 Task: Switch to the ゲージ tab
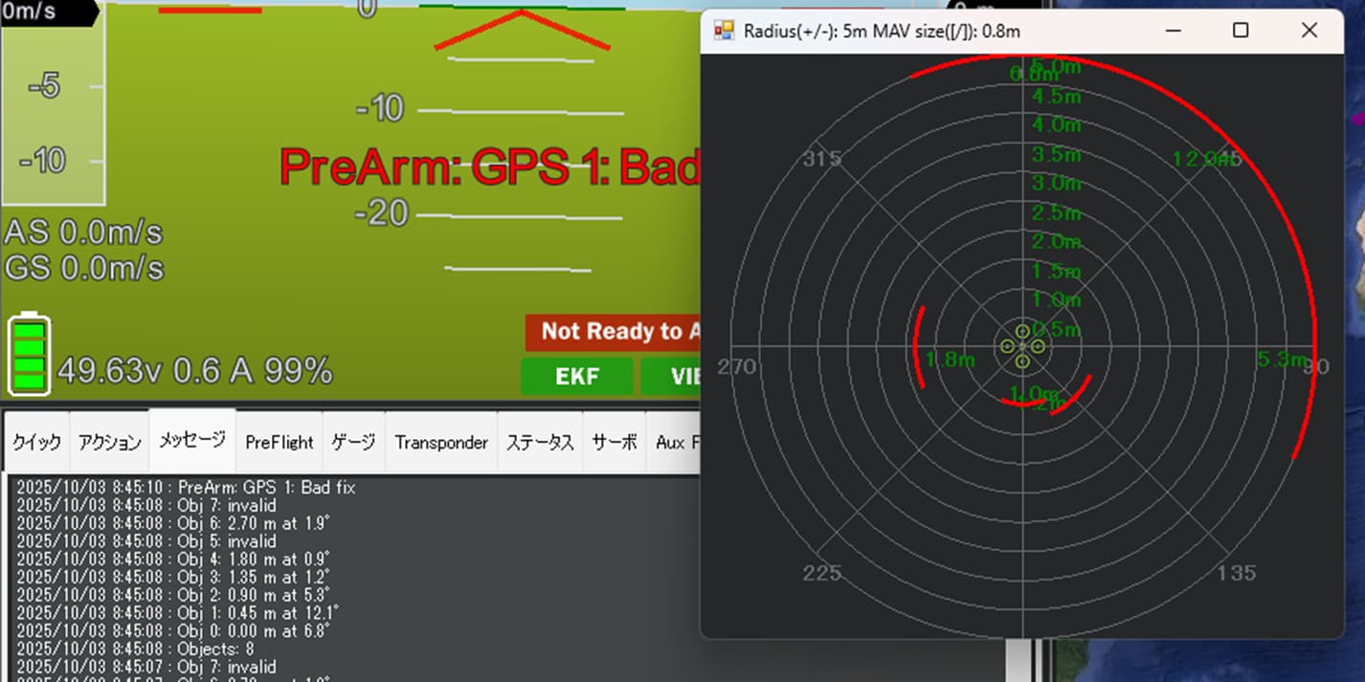(x=353, y=442)
